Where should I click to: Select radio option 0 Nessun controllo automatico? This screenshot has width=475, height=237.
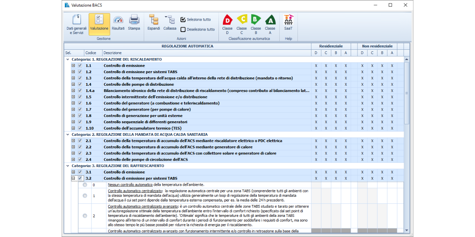point(85,185)
